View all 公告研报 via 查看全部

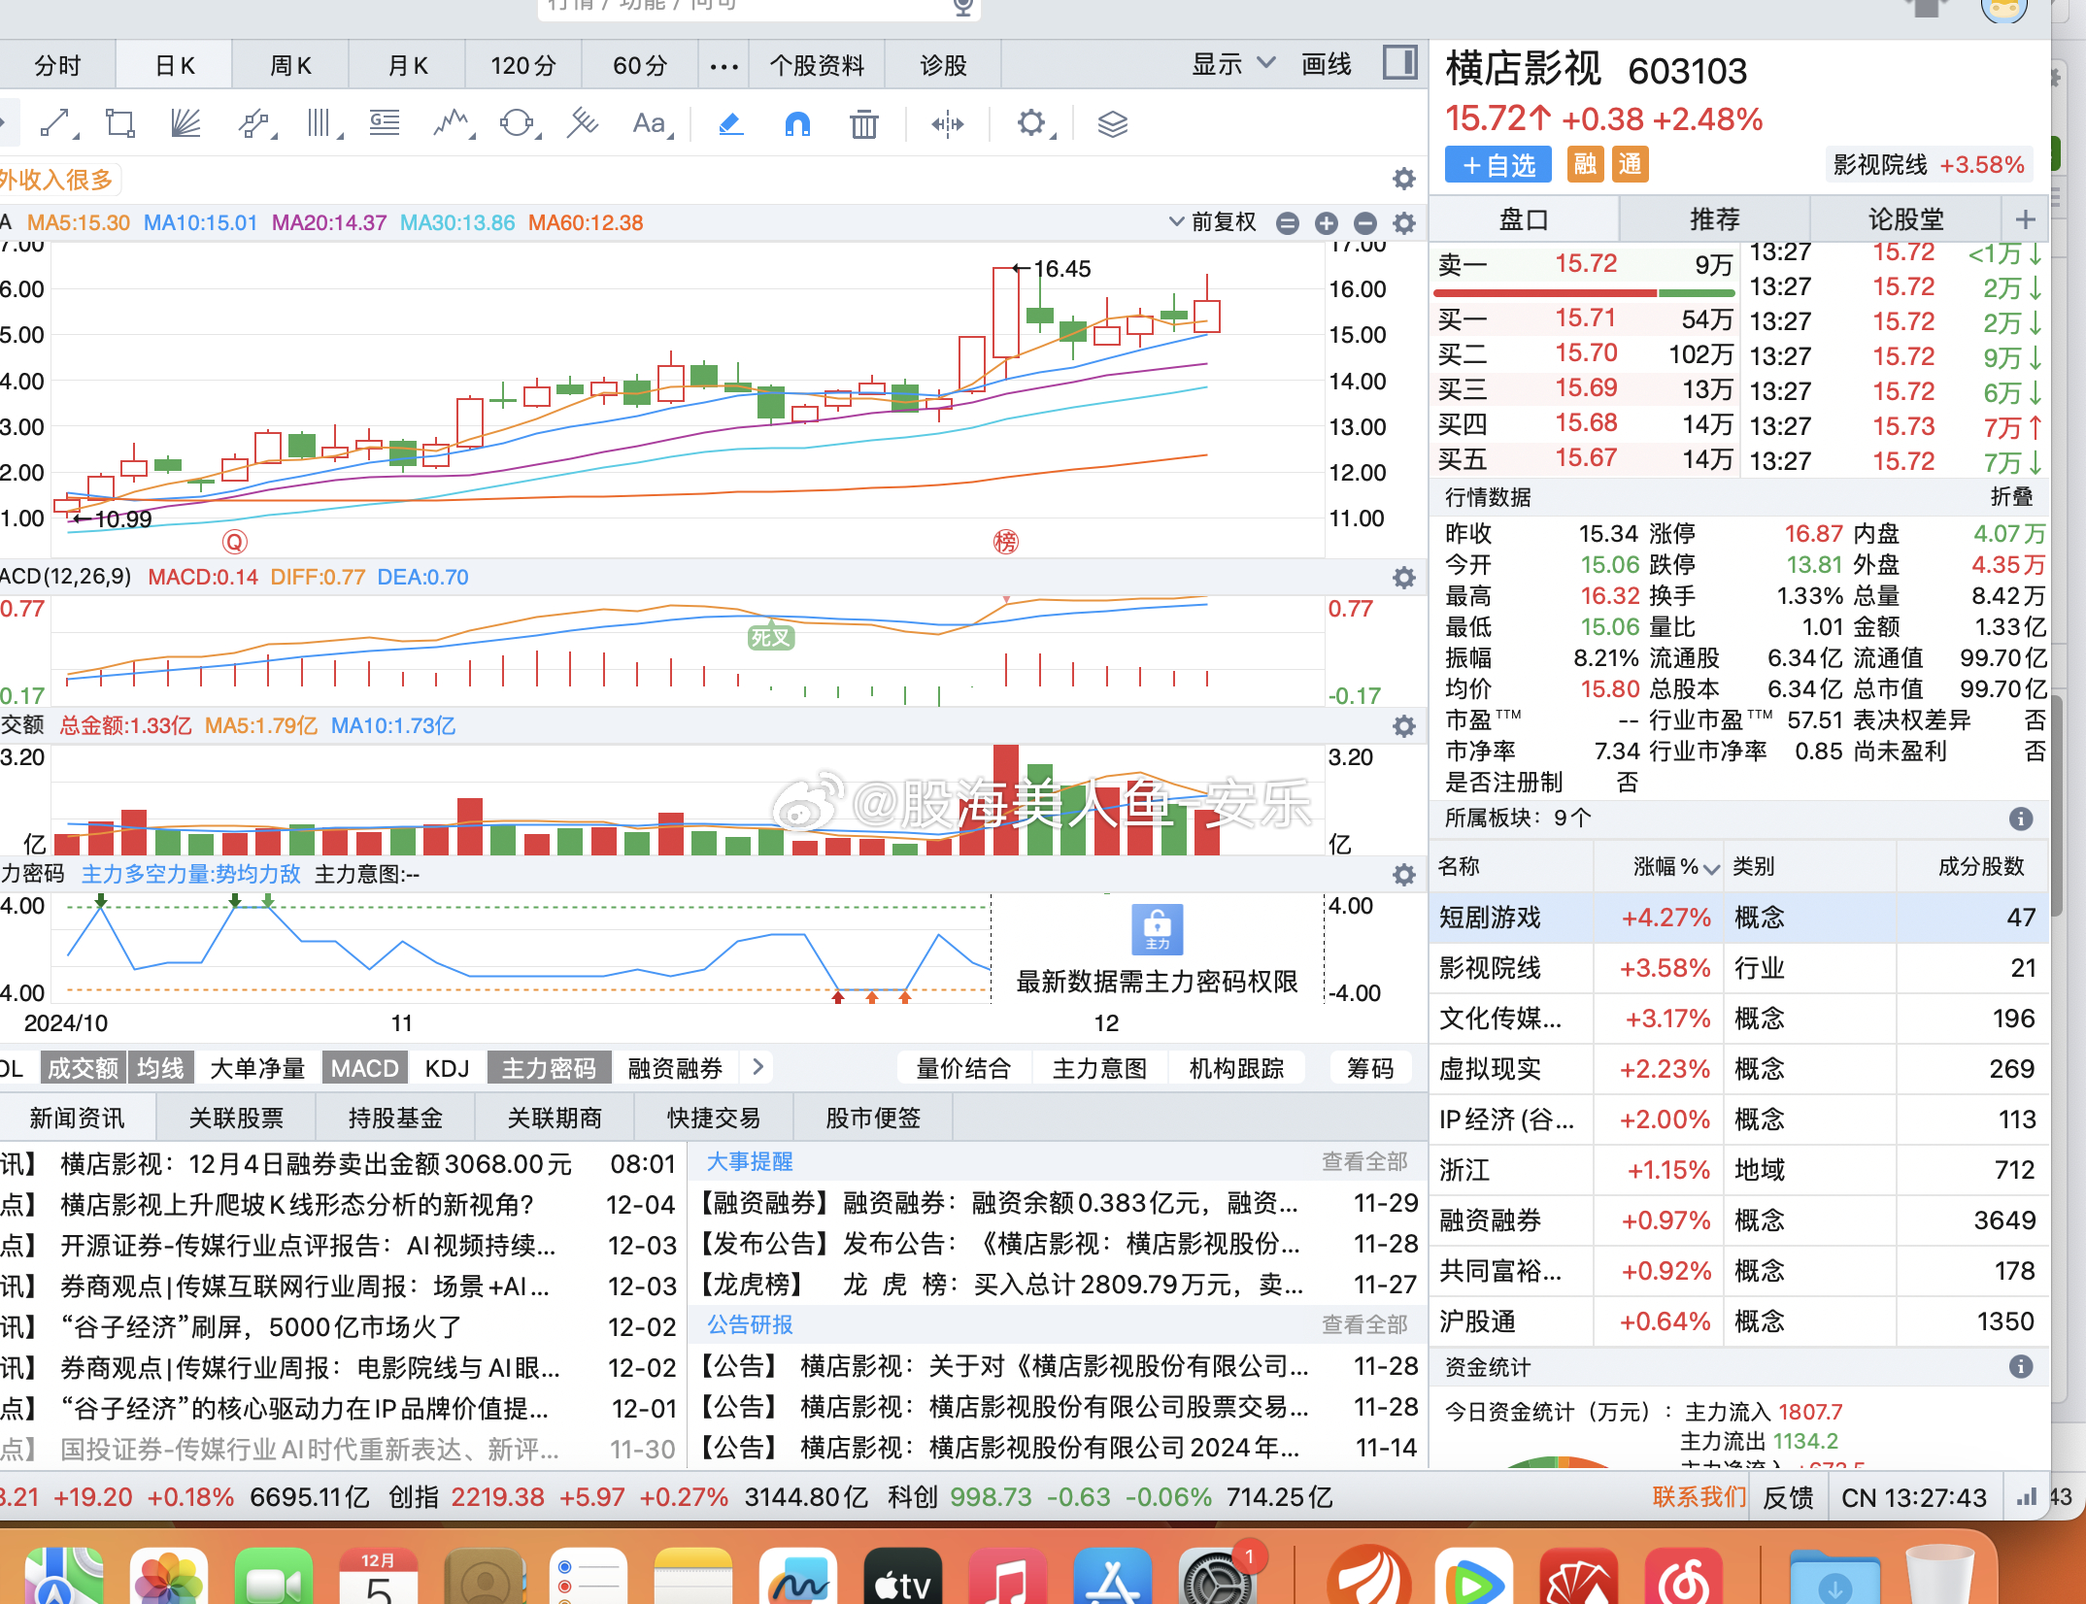[x=1364, y=1324]
